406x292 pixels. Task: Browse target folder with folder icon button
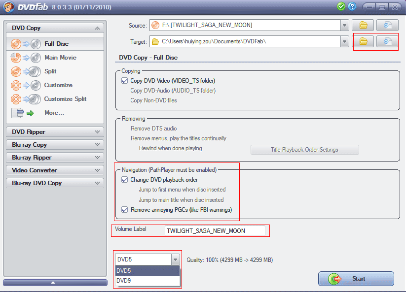(x=363, y=41)
